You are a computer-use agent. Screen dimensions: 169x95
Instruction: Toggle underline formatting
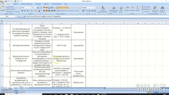click(27, 11)
